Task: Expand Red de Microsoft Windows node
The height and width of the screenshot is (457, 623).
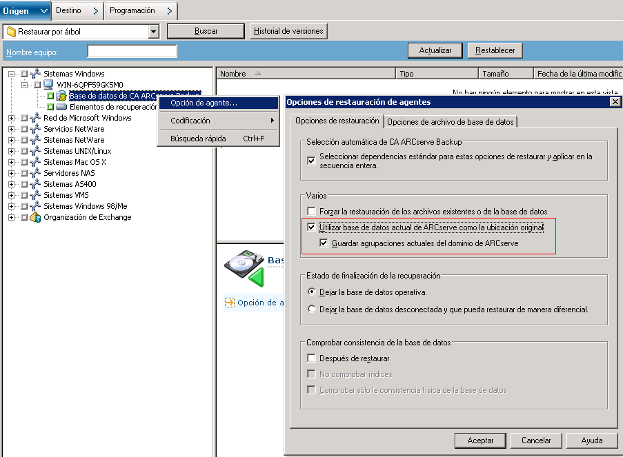Action: (x=12, y=118)
